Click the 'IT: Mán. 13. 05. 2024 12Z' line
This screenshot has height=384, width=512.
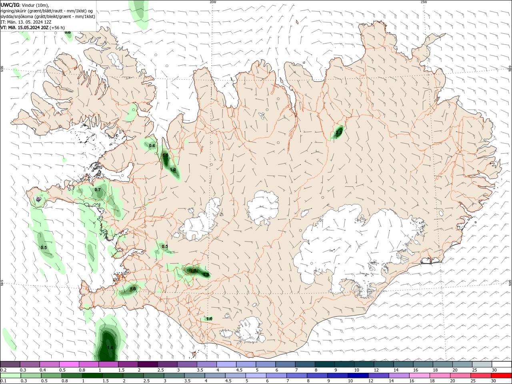point(26,22)
